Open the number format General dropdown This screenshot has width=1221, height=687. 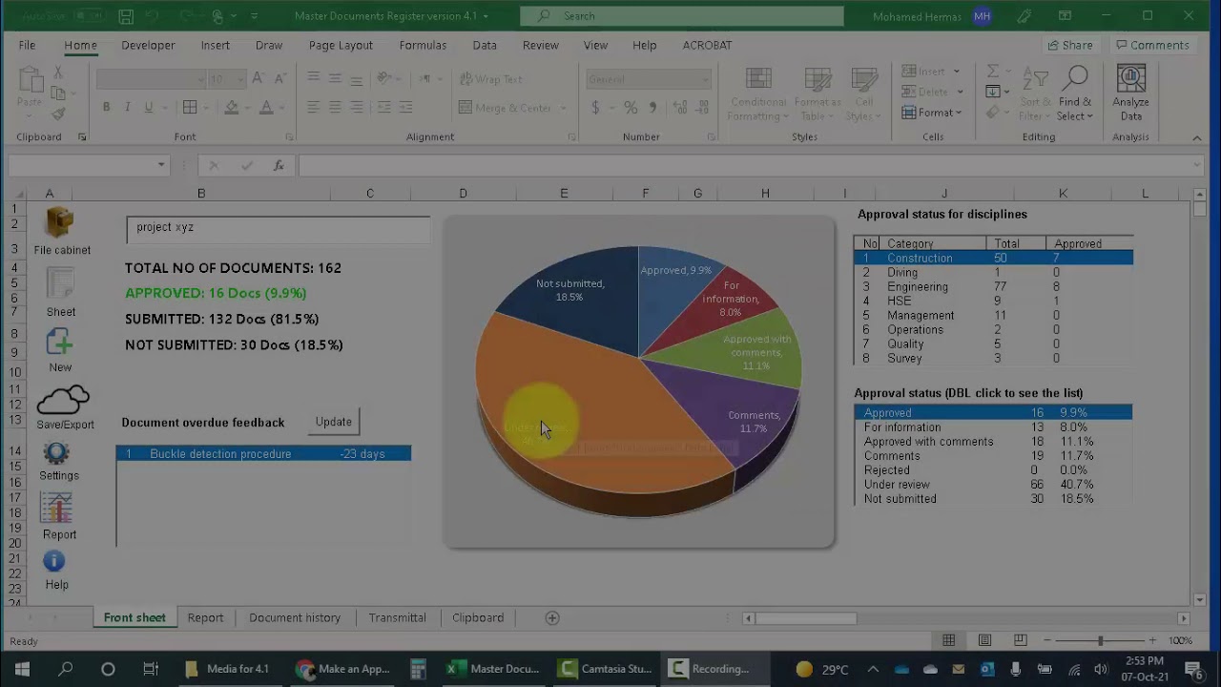pos(706,79)
